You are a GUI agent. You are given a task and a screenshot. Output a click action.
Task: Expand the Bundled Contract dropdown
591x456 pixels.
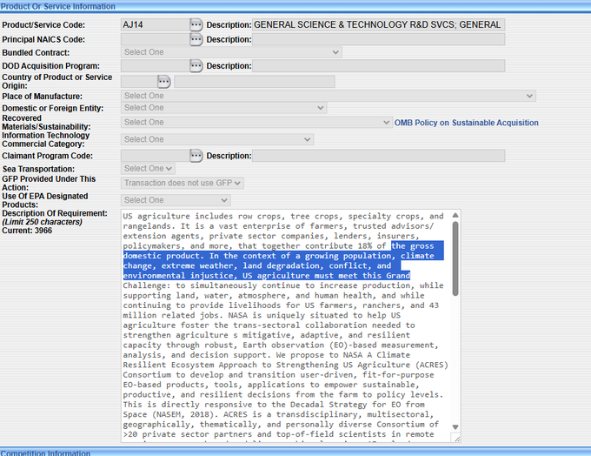[x=231, y=52]
